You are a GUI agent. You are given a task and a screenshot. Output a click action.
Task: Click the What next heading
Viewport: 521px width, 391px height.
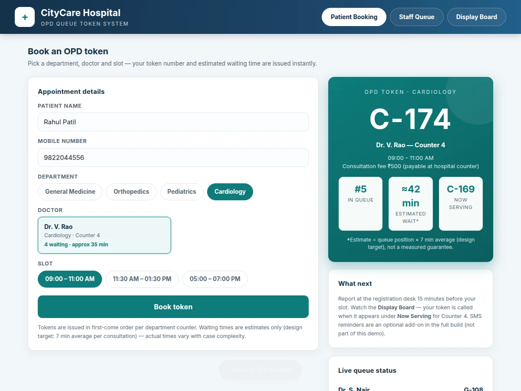355,284
